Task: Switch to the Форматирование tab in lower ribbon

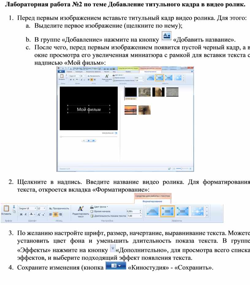Action: pos(152,201)
